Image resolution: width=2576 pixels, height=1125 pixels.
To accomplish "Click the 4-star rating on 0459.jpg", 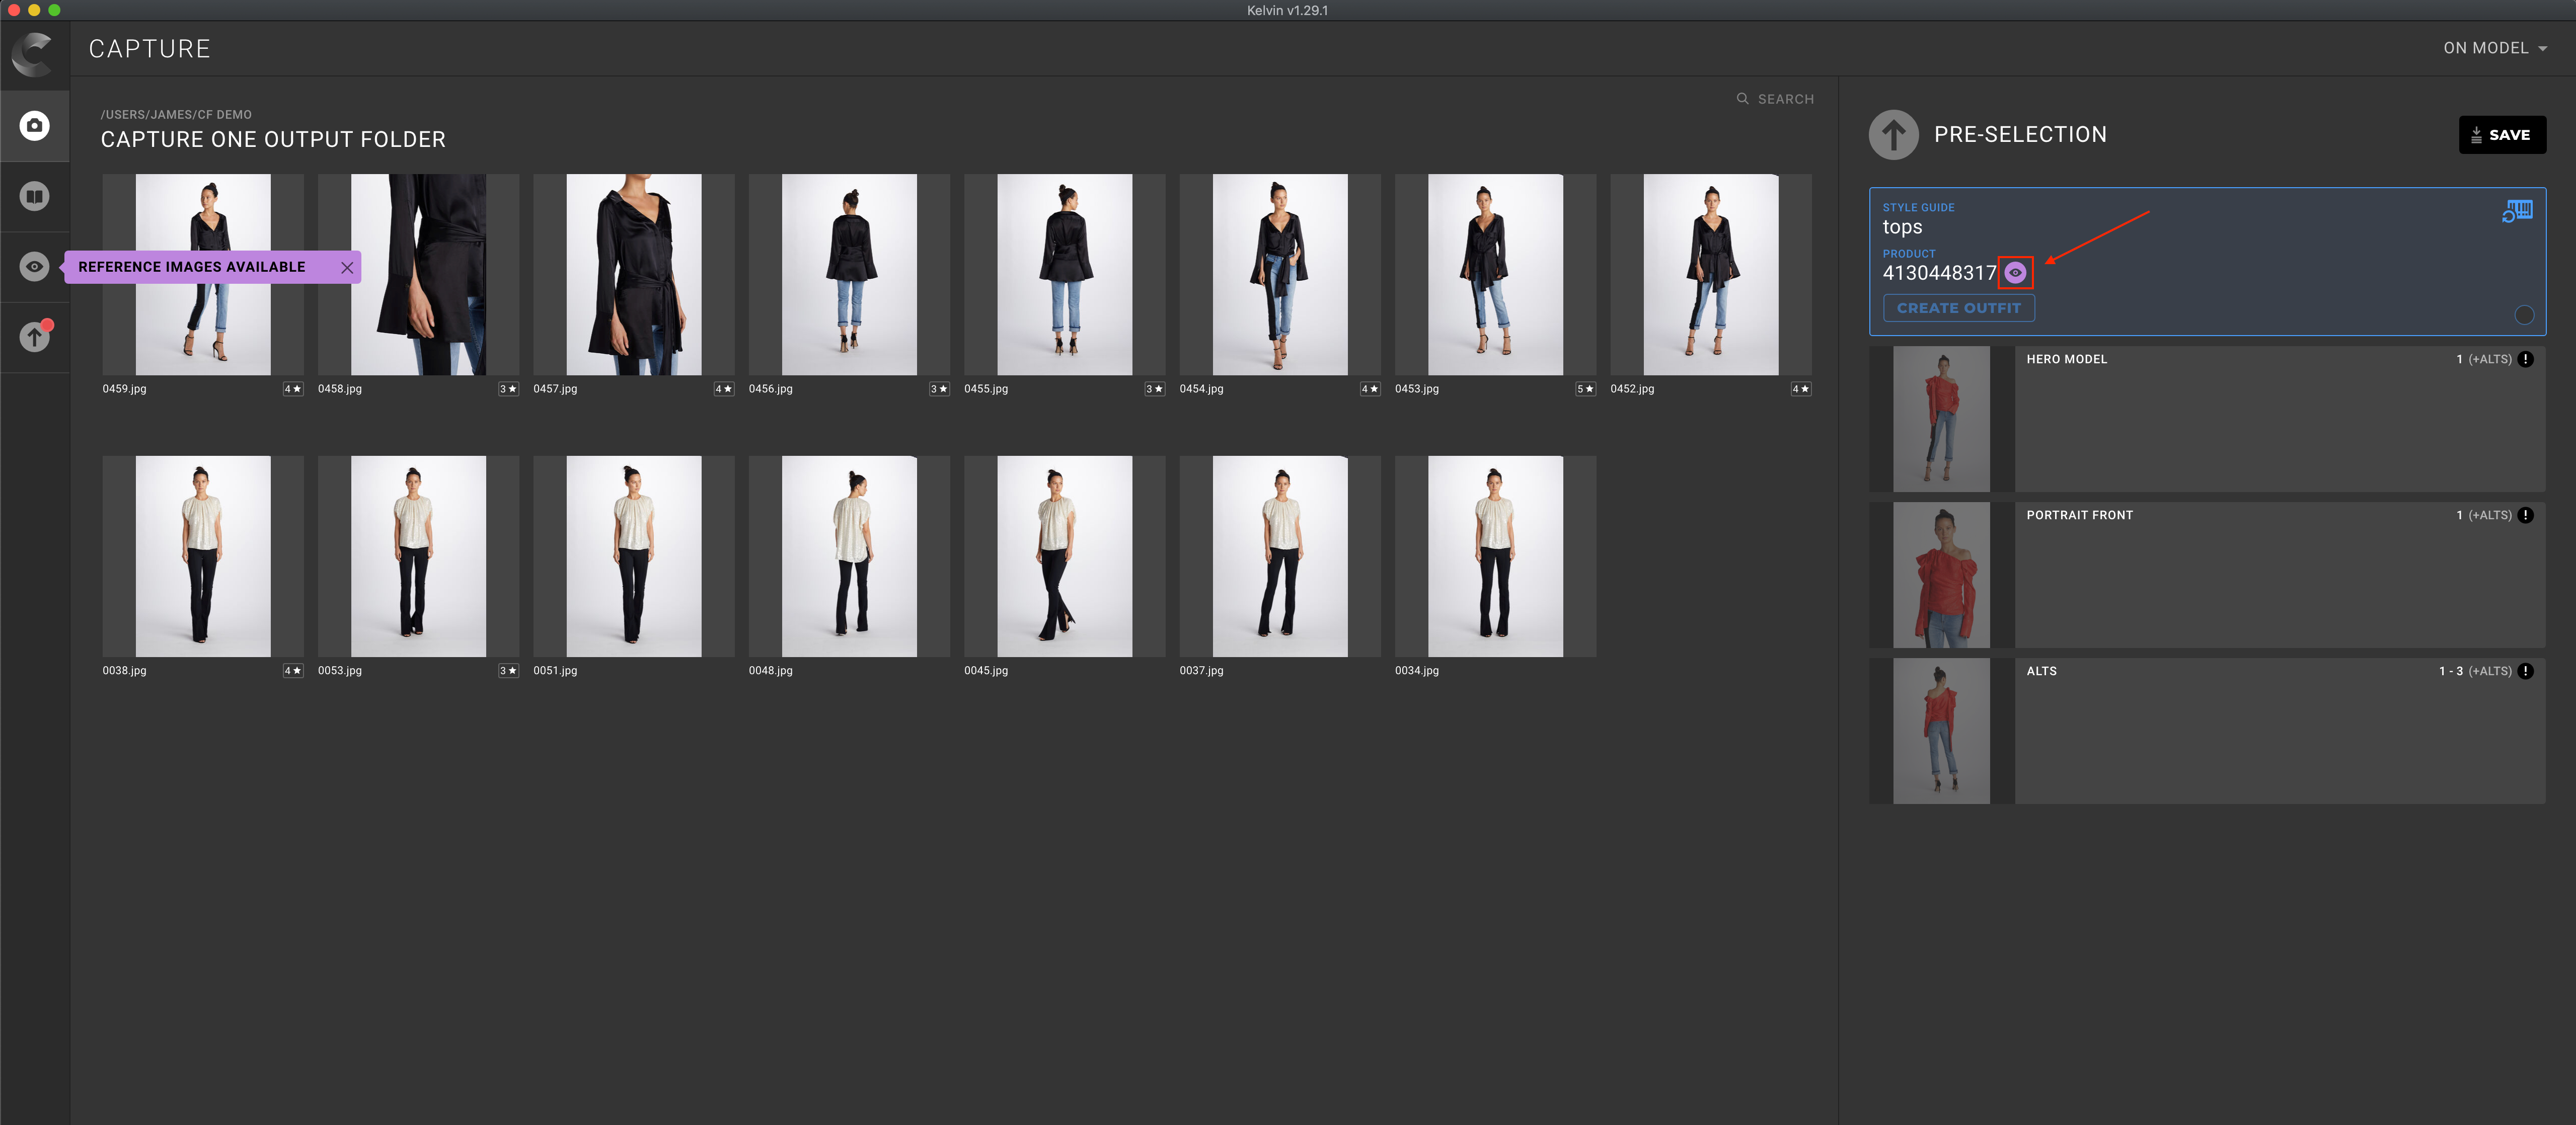I will tap(293, 389).
